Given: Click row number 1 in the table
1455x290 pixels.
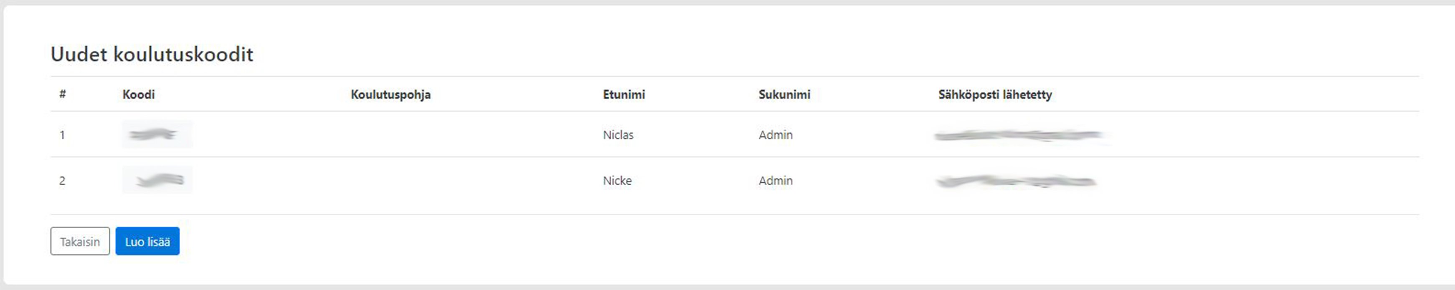Looking at the screenshot, I should (62, 135).
